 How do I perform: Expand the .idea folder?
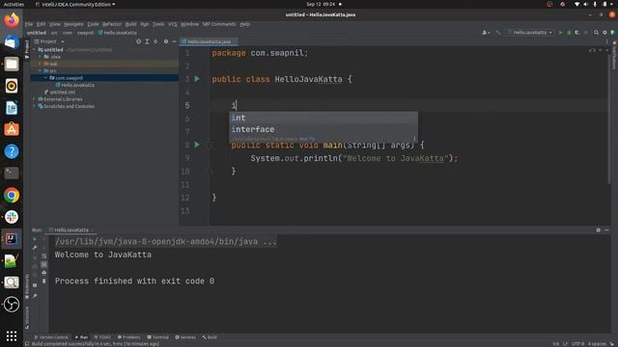click(x=40, y=57)
